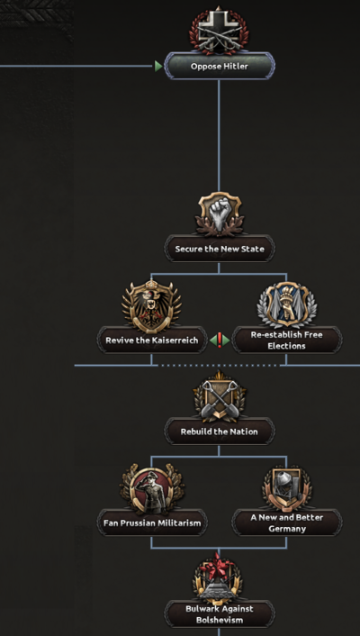The height and width of the screenshot is (636, 360).
Task: Click the right-pointing green arrow beside Re-establish Free Elections
Action: (226, 341)
